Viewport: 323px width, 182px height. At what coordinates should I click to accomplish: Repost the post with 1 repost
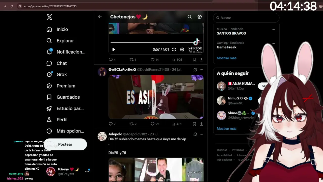[133, 60]
